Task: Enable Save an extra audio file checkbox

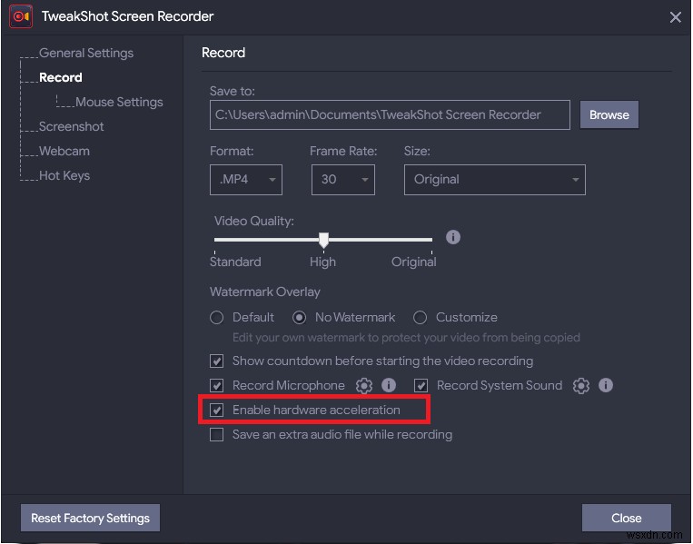Action: (216, 435)
